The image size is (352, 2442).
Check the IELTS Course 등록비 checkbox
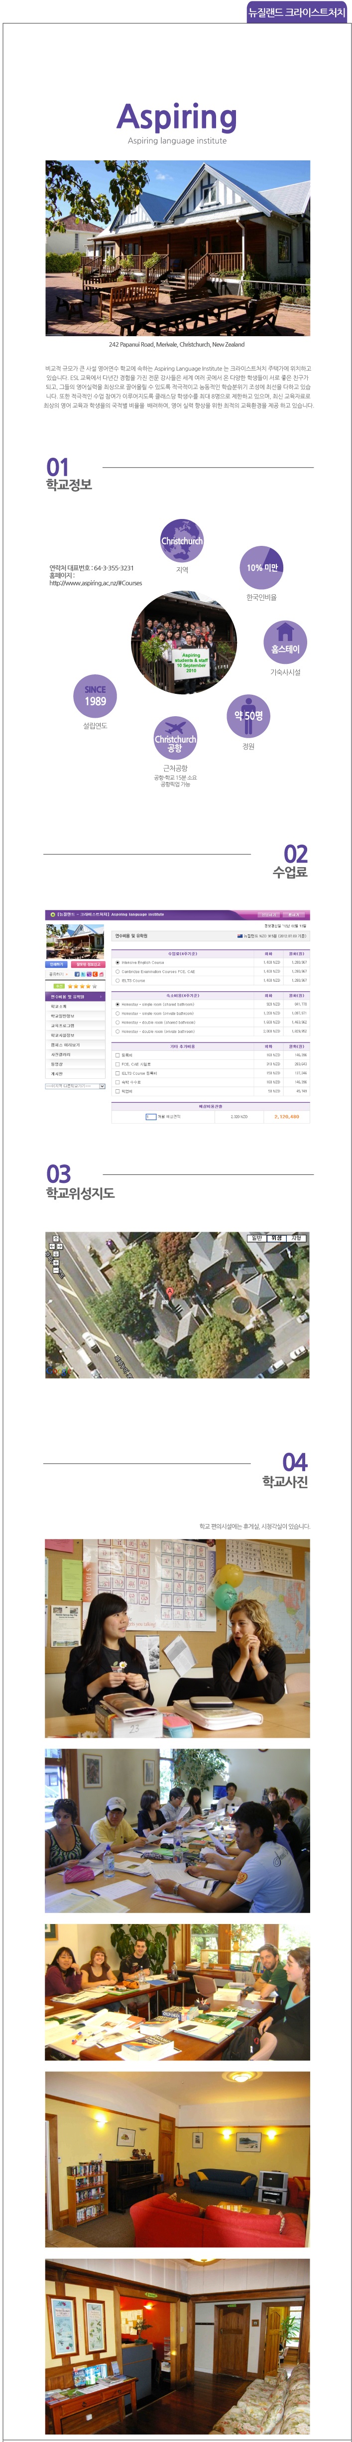pyautogui.click(x=117, y=1072)
